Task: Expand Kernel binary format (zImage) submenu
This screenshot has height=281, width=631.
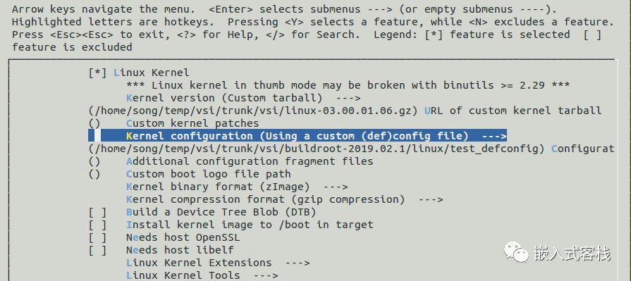Action: coord(237,187)
